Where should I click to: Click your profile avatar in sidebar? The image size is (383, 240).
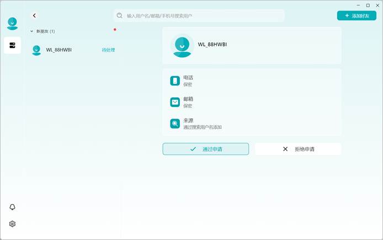point(13,24)
